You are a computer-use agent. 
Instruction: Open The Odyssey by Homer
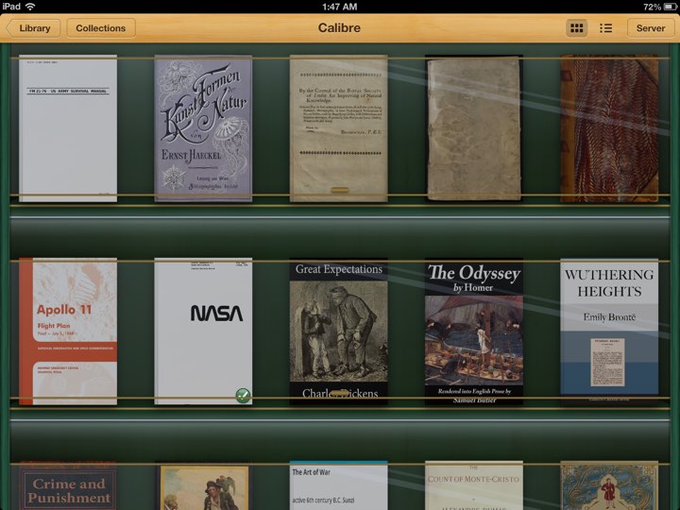tap(474, 331)
